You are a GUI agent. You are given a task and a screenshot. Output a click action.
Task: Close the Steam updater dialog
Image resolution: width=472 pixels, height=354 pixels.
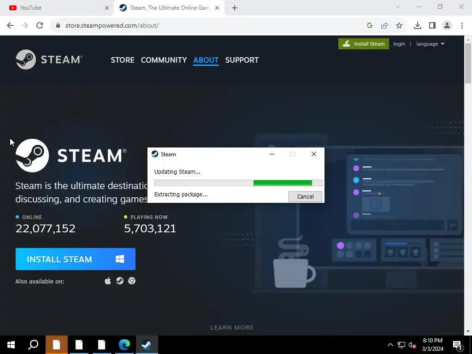(313, 154)
